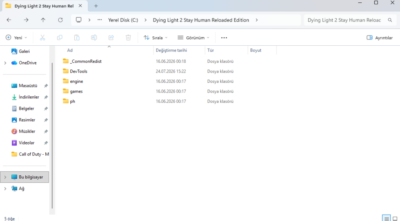
Task: Refresh the current folder
Action: point(60,20)
